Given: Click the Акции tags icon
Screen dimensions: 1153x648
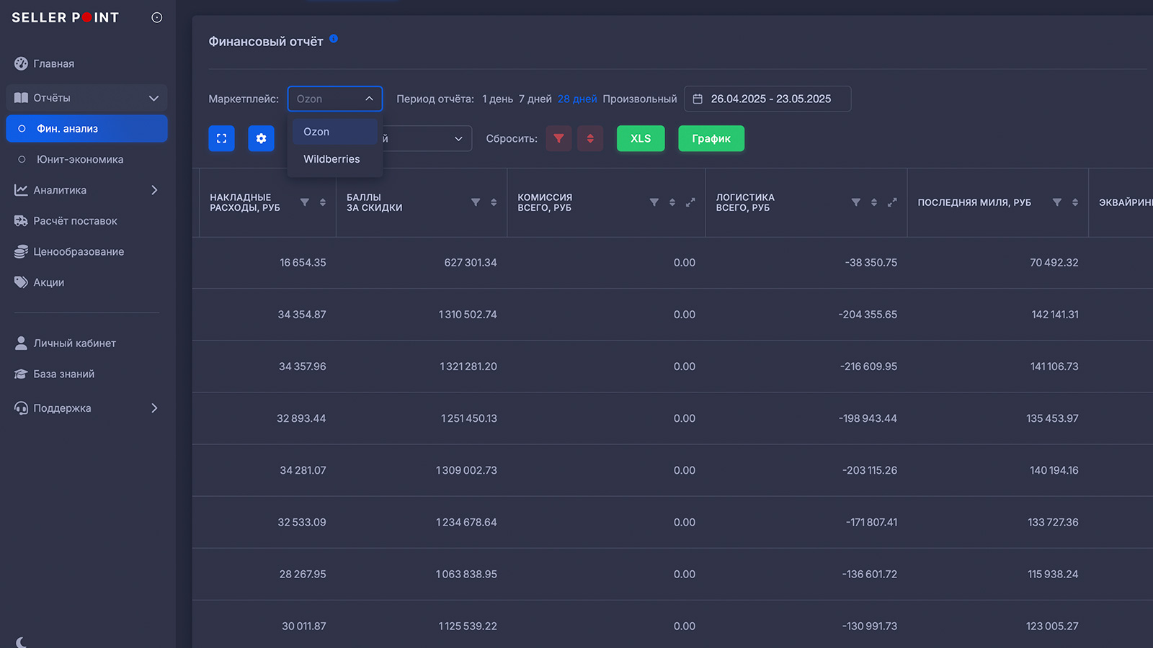Looking at the screenshot, I should pyautogui.click(x=21, y=282).
